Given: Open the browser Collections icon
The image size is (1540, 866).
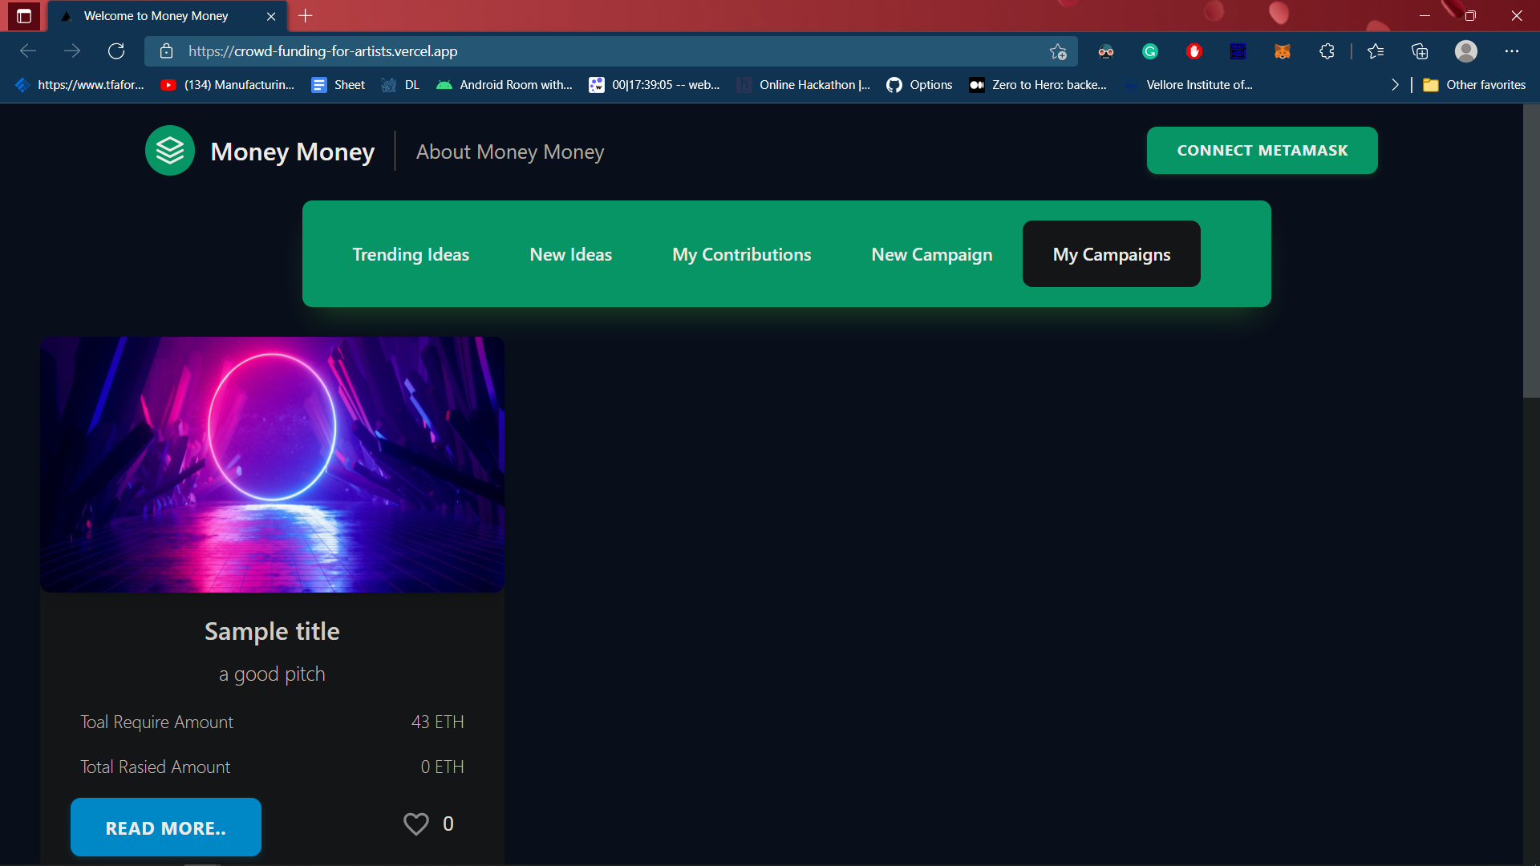Looking at the screenshot, I should click(x=1420, y=51).
